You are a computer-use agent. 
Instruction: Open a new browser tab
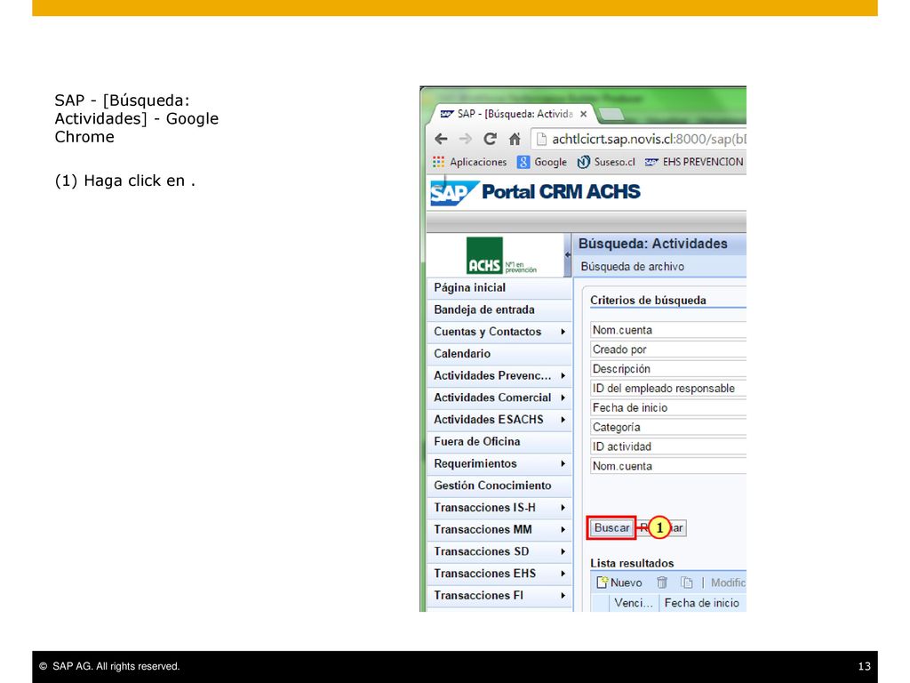610,114
